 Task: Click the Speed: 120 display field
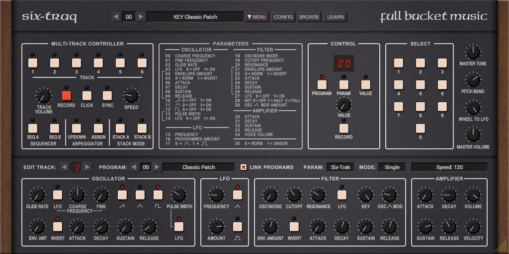tap(449, 167)
